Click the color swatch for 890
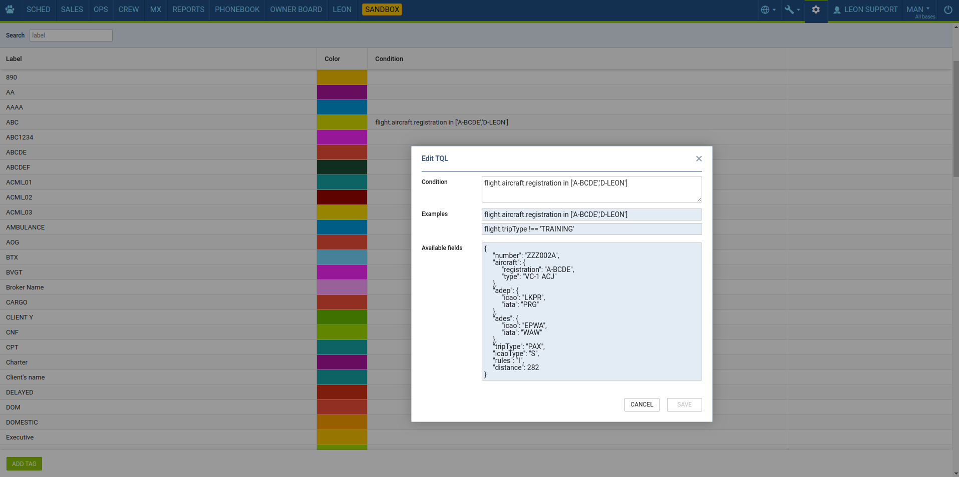 342,77
